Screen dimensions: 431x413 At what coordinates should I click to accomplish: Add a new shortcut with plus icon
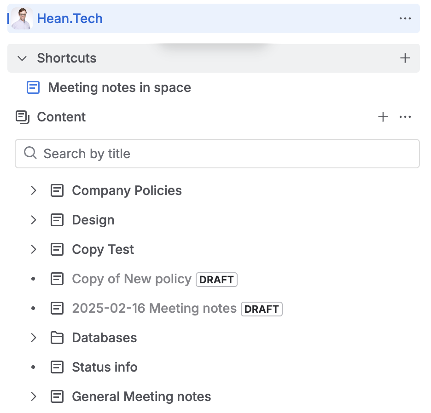(x=405, y=58)
